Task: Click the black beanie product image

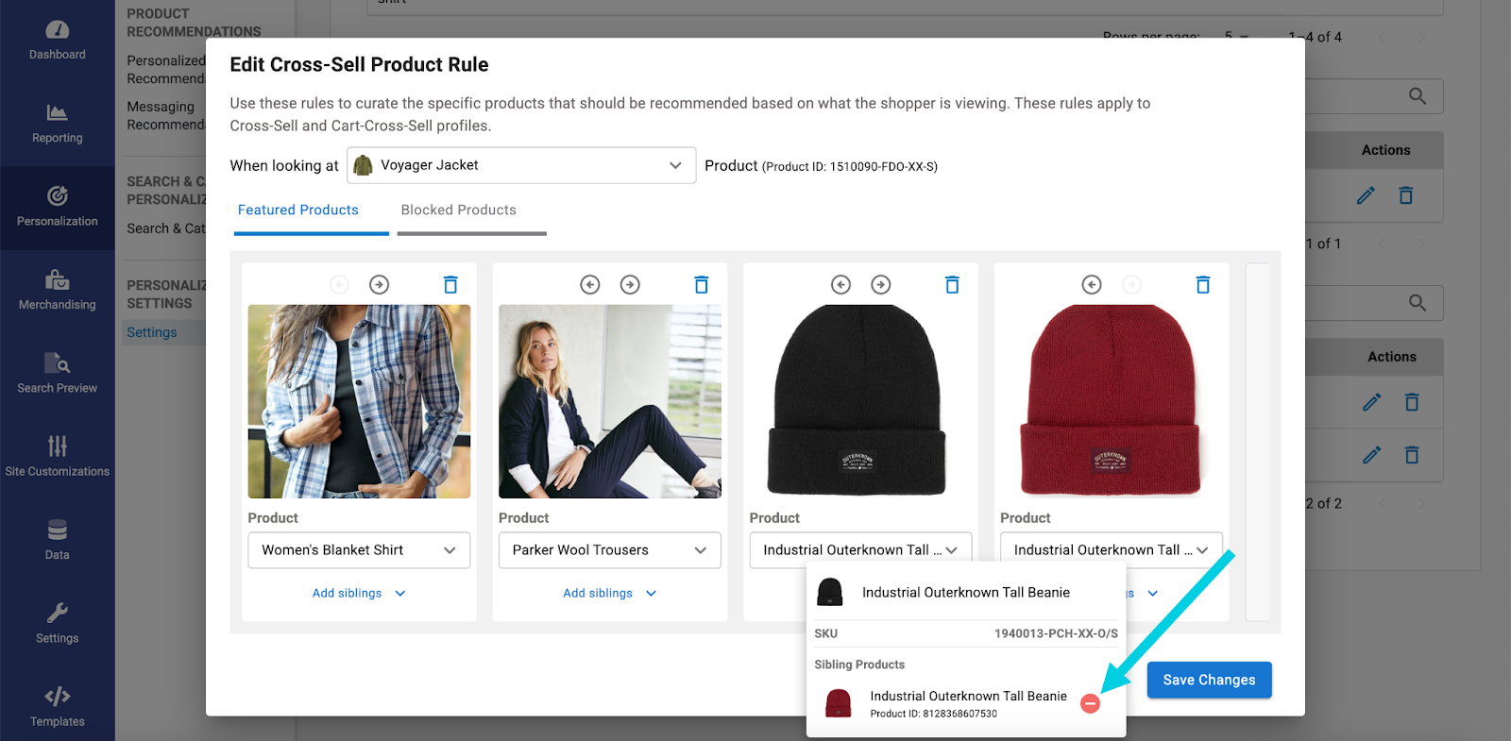Action: pos(857,401)
